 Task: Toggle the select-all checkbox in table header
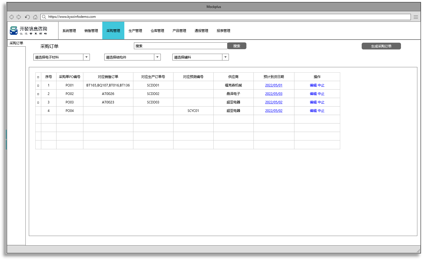38,77
